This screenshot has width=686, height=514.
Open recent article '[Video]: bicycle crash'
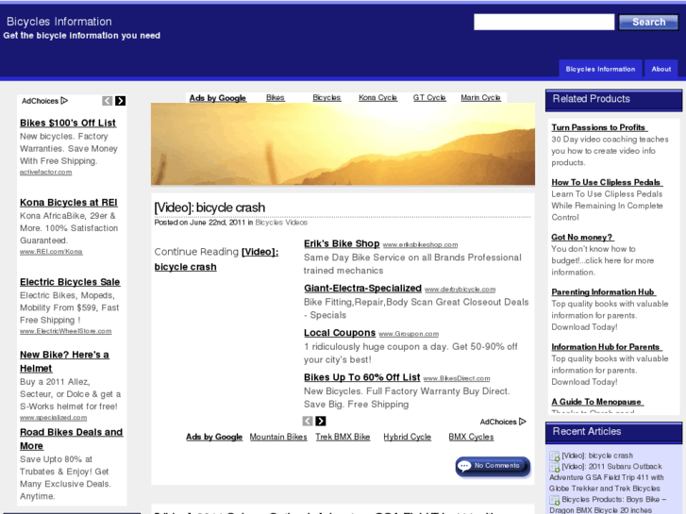tap(597, 456)
